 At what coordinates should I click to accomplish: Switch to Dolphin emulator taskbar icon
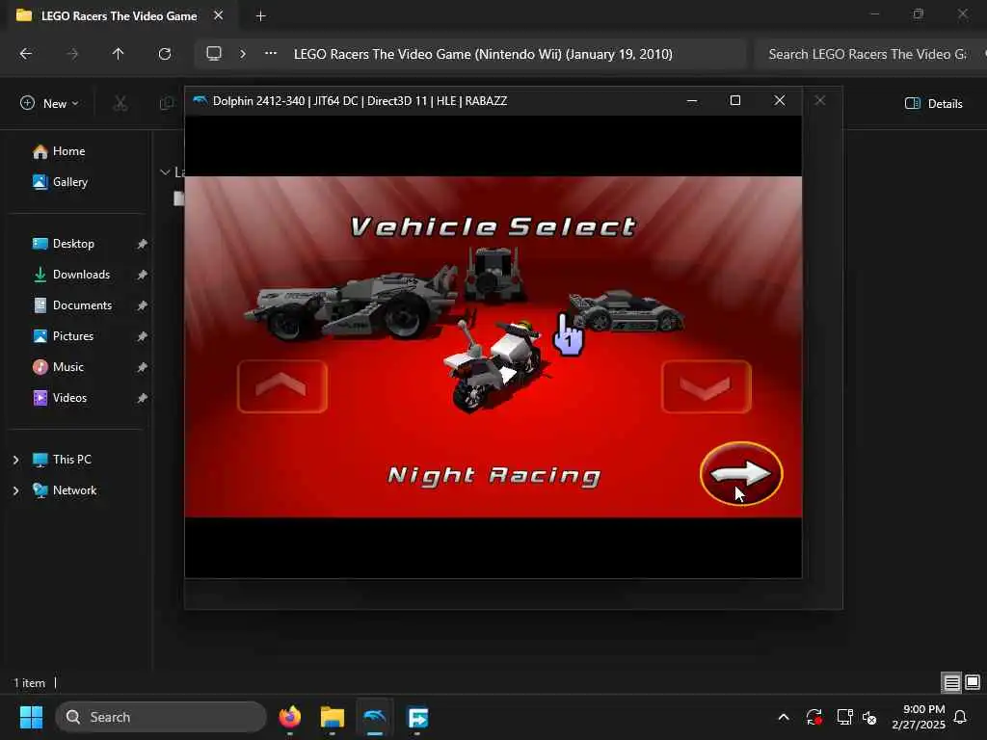[375, 717]
